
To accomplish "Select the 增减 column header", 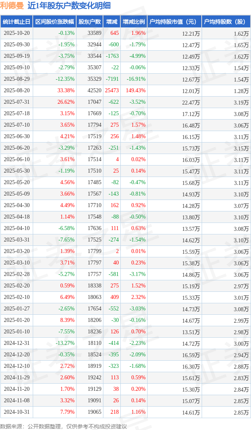I will pos(112,22).
